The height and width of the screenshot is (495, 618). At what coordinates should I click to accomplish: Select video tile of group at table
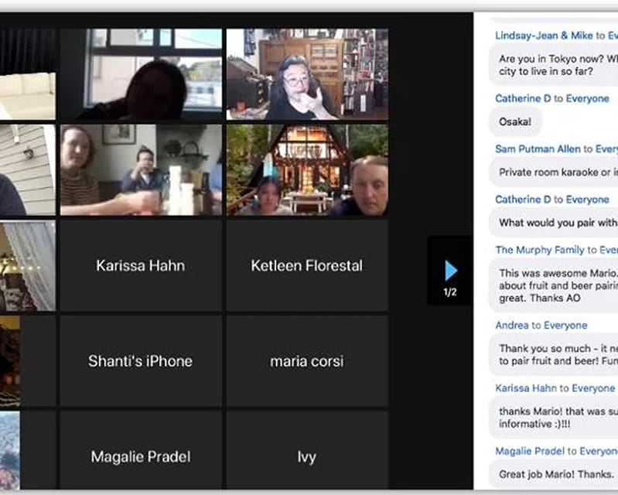(x=141, y=170)
